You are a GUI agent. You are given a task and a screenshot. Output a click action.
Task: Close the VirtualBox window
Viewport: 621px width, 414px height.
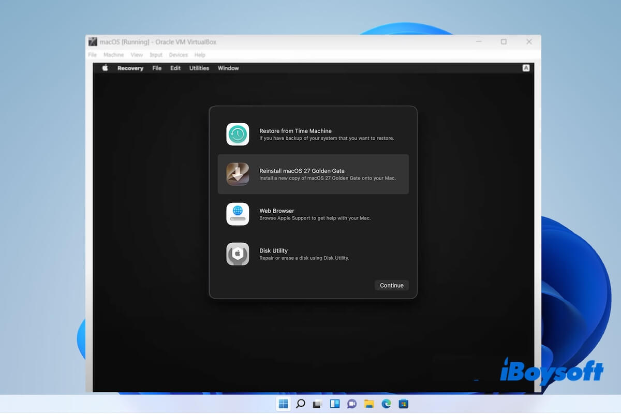click(529, 42)
